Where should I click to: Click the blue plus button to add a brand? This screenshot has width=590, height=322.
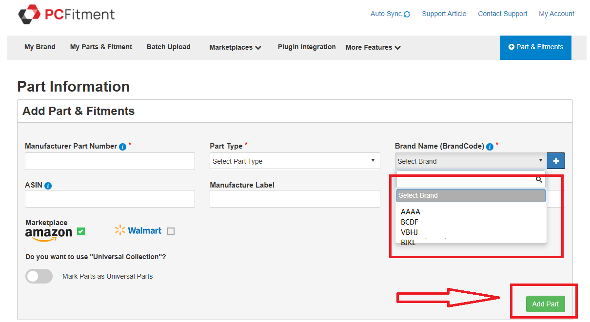pos(556,161)
